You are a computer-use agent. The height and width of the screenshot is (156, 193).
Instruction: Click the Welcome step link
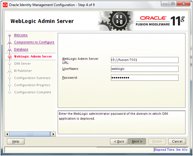(x=21, y=35)
